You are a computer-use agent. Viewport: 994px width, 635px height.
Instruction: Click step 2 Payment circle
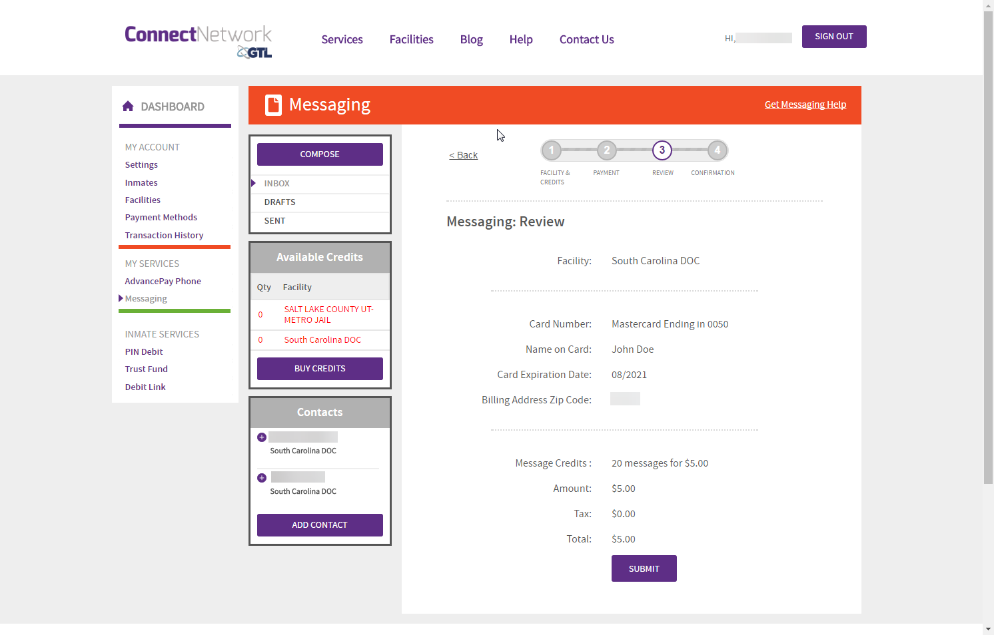pyautogui.click(x=606, y=150)
